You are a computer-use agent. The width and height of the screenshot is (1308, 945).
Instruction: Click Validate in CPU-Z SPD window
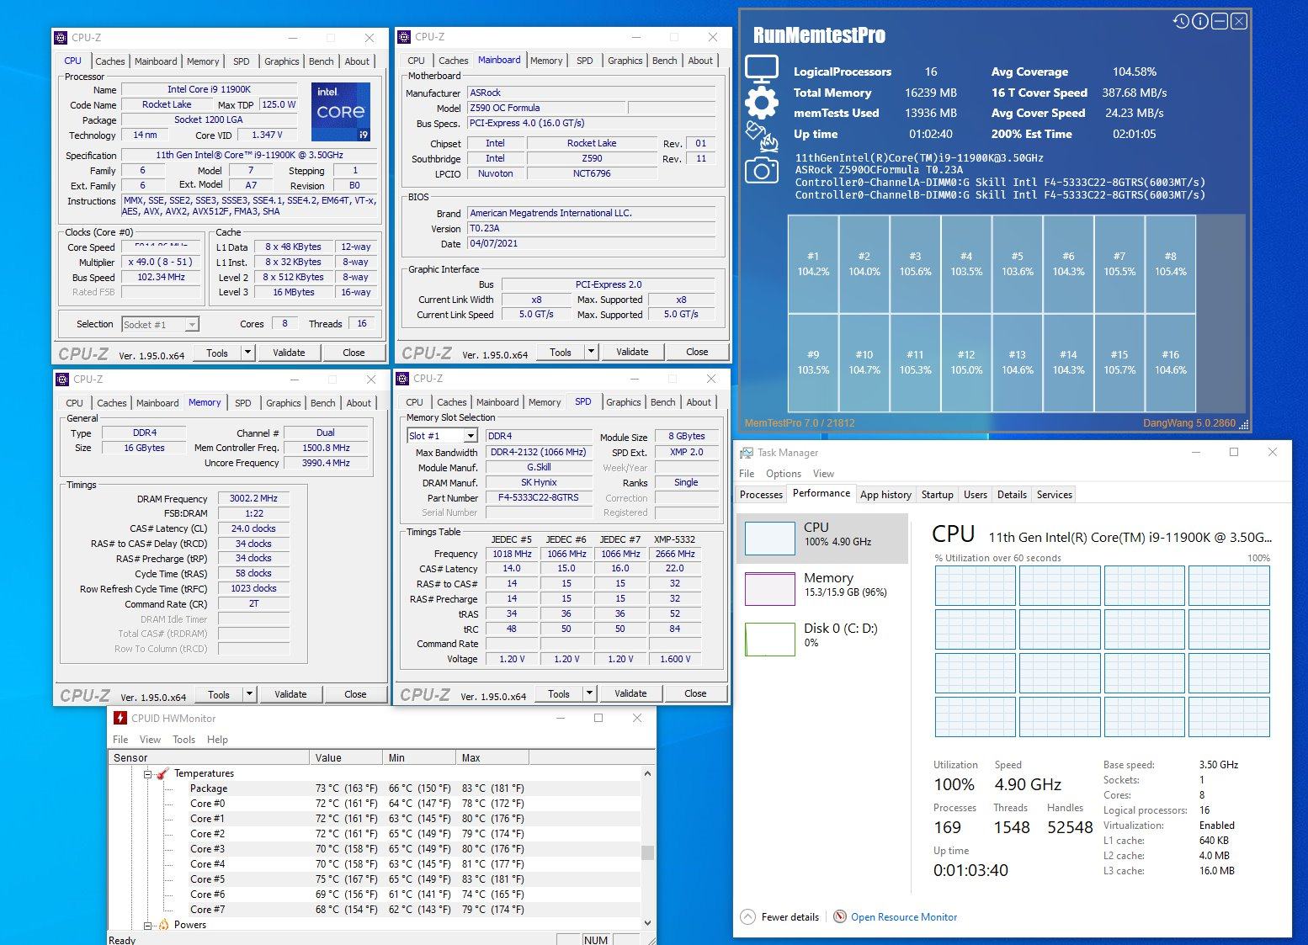630,693
